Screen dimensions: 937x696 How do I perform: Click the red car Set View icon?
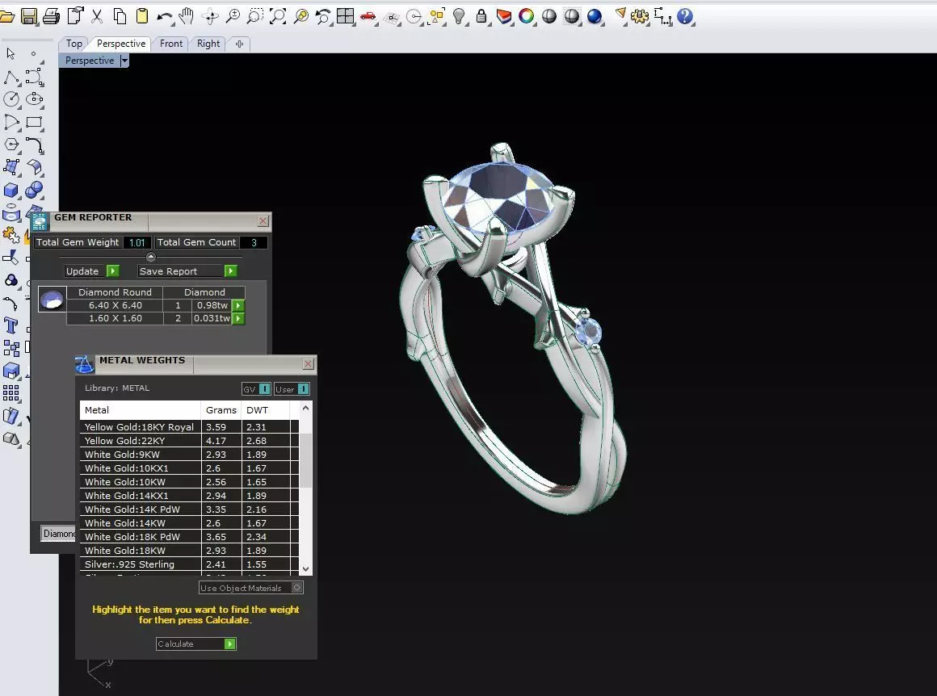click(x=368, y=16)
